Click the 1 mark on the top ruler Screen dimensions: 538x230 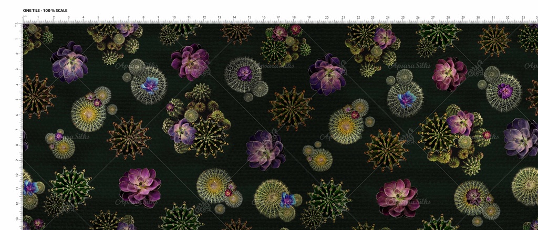[x=38, y=18]
